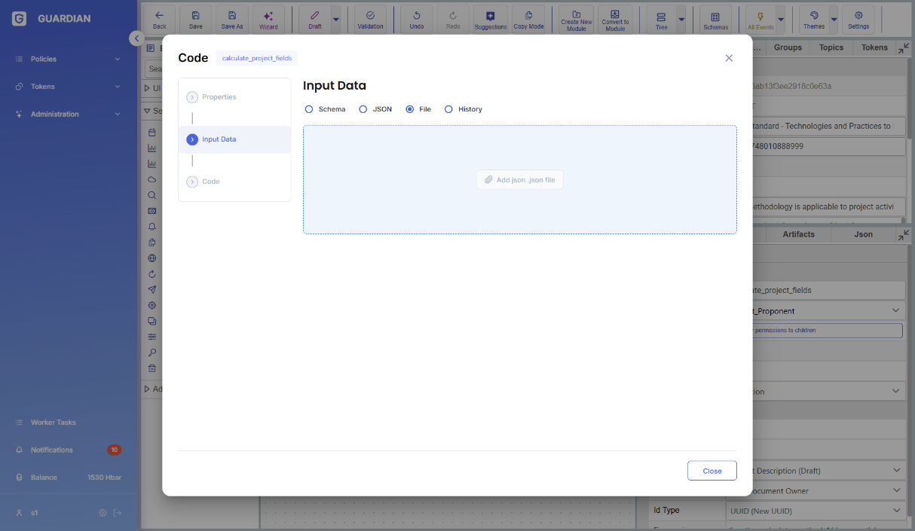Go to the Code wizard step
915x531 pixels.
click(x=210, y=182)
